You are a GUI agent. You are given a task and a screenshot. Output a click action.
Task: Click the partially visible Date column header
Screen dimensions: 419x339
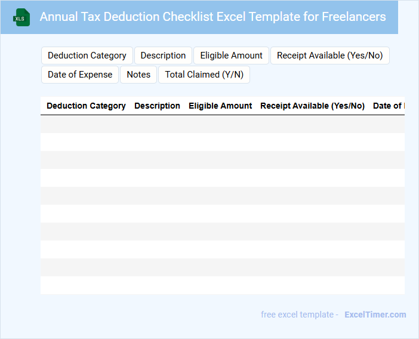click(388, 106)
